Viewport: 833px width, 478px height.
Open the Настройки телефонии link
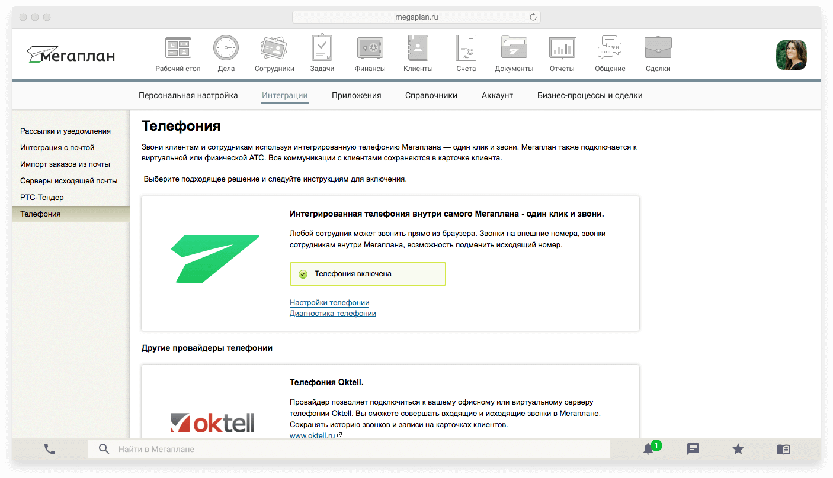click(329, 302)
